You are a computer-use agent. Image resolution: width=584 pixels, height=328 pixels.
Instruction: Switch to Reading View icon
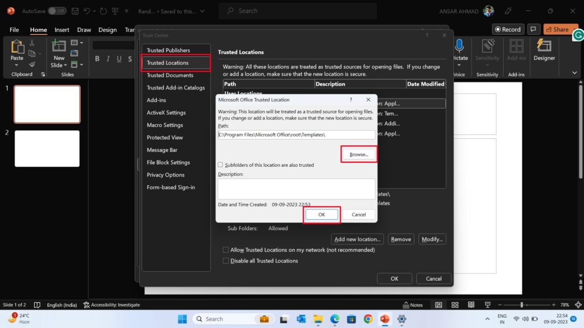coord(471,305)
